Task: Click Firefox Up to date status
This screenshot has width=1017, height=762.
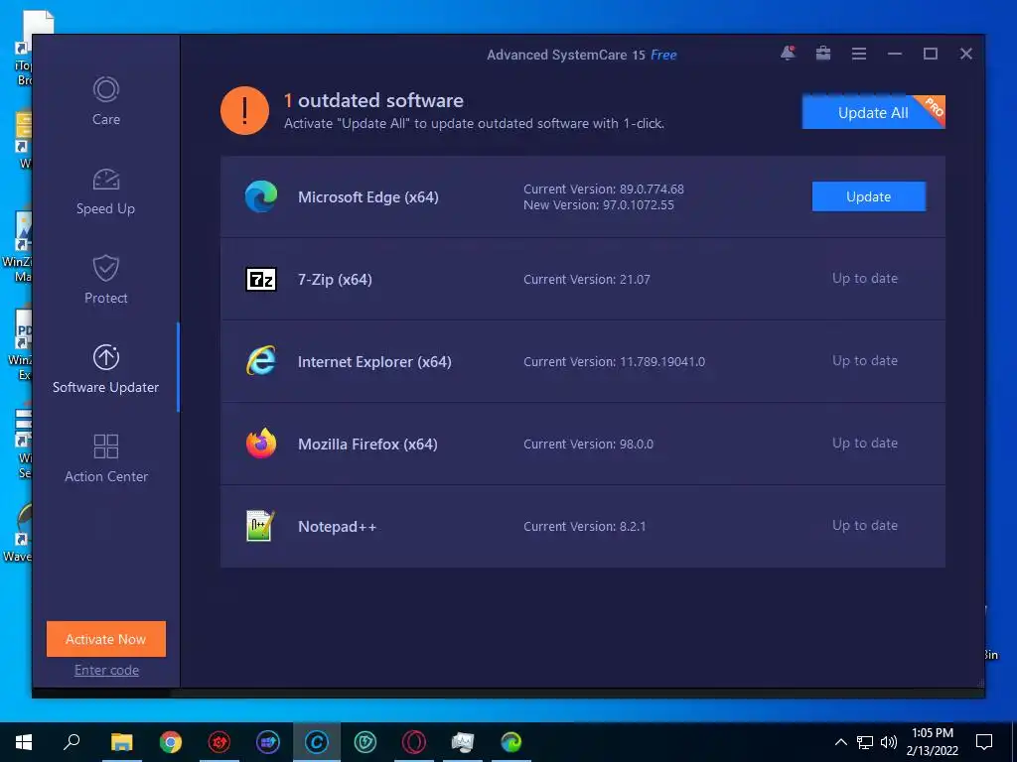Action: click(865, 443)
